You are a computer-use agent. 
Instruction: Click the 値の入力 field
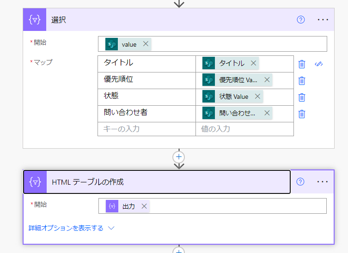[x=244, y=129]
